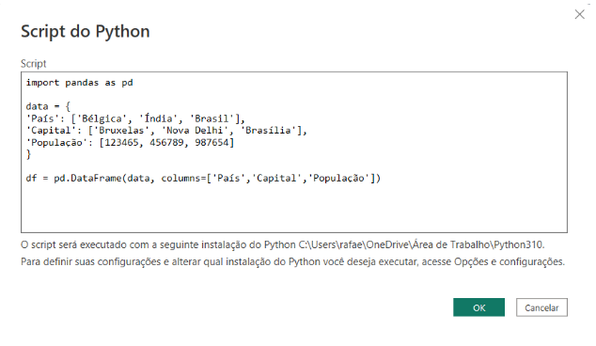Click the 'Script' label above the editor
Screen dimensions: 596x346
[x=34, y=64]
